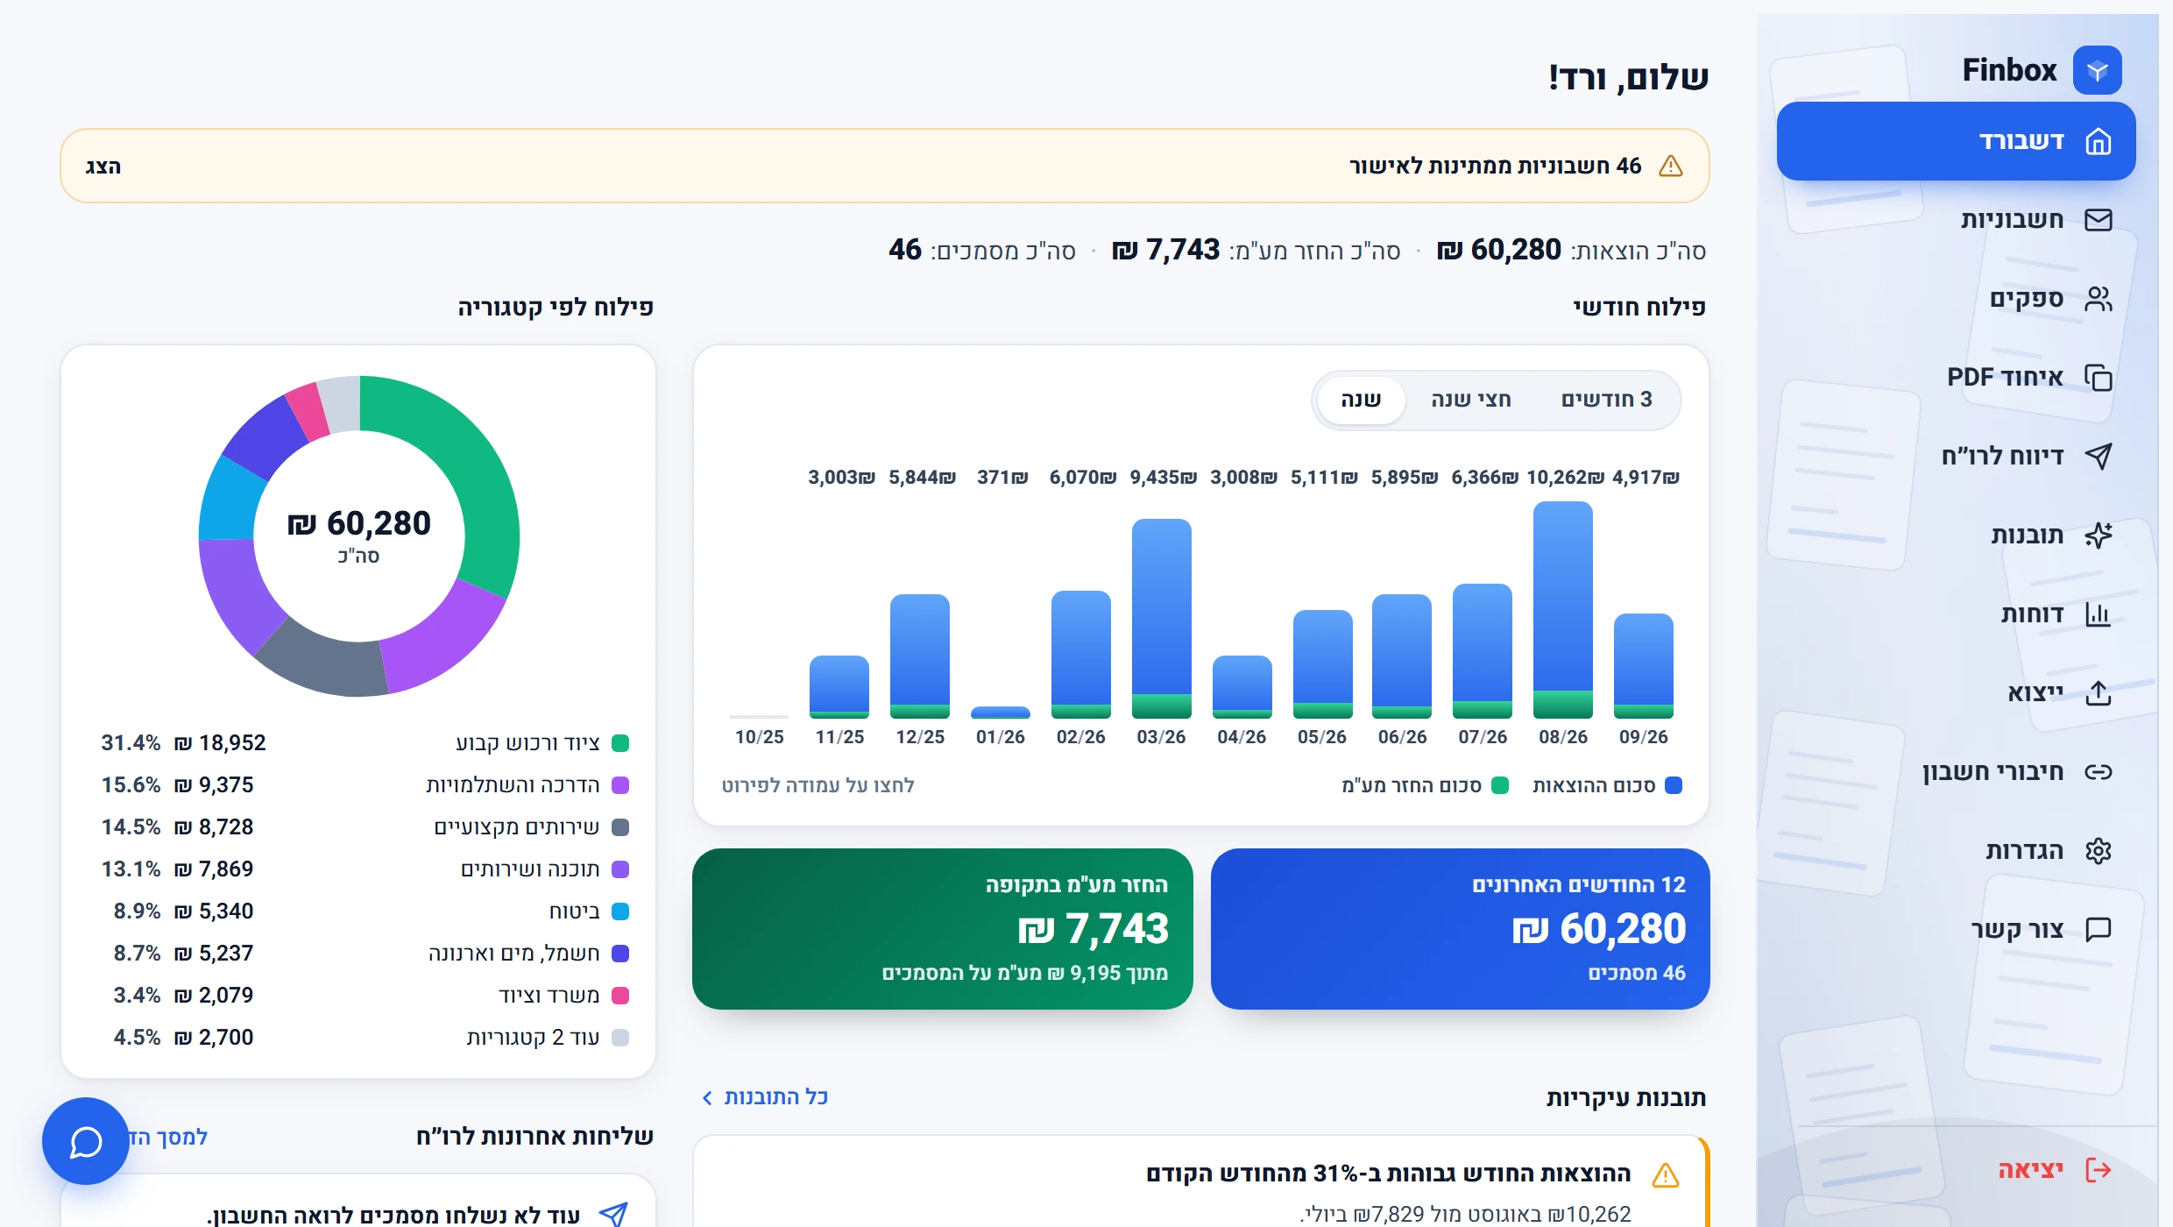Open the החזר מע״מ בתקופה card
Image resolution: width=2173 pixels, height=1227 pixels.
[x=943, y=929]
